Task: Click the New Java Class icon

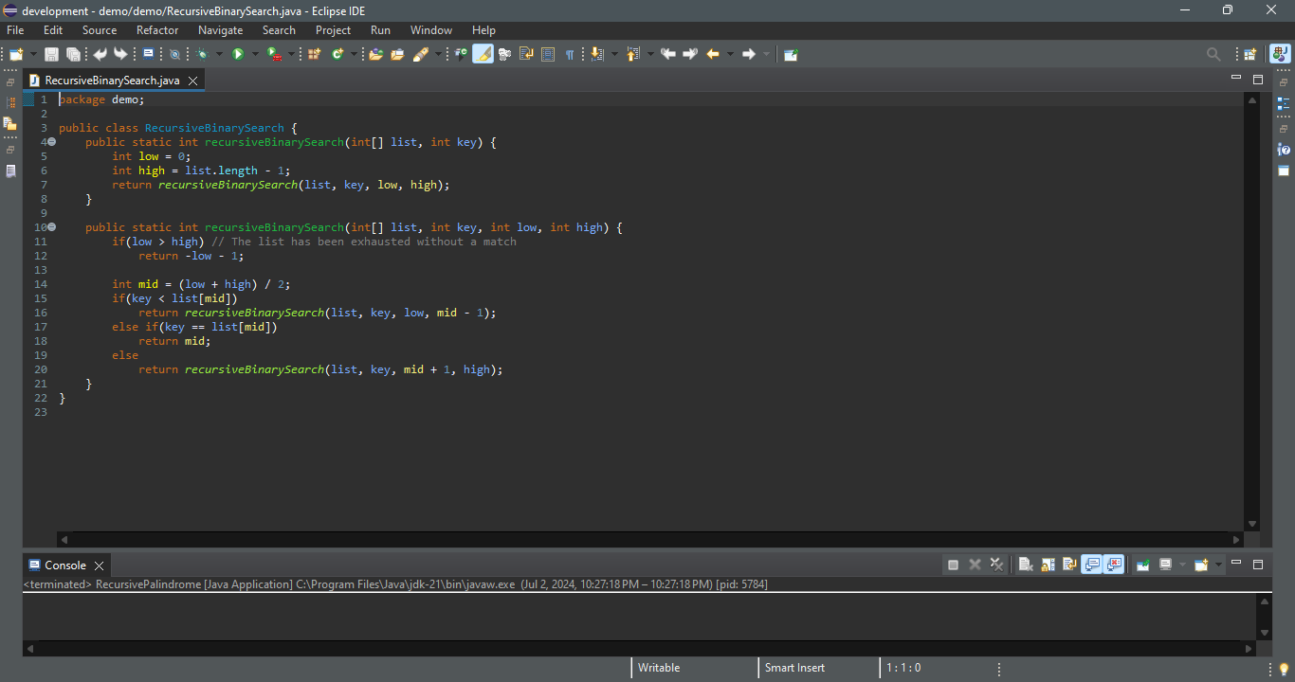Action: [337, 54]
